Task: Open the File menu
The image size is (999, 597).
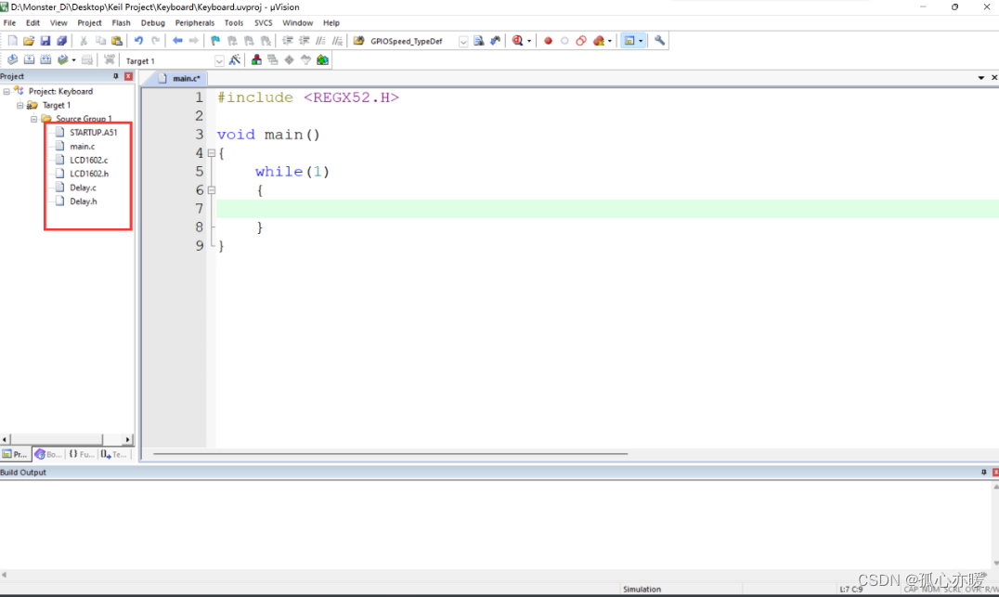Action: (x=9, y=23)
